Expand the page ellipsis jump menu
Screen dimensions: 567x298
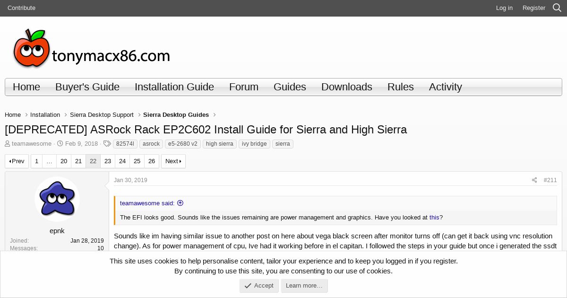(49, 161)
